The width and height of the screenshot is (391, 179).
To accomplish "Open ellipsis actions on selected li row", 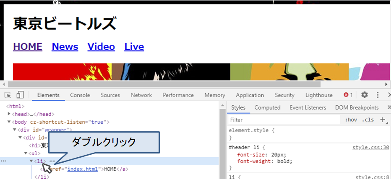I will pyautogui.click(x=3, y=161).
